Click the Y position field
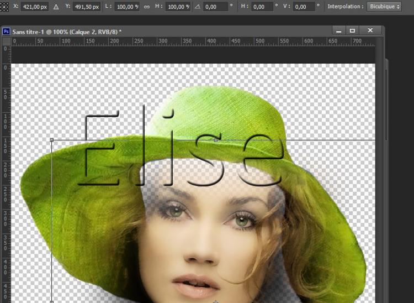The height and width of the screenshot is (303, 414). (x=87, y=7)
